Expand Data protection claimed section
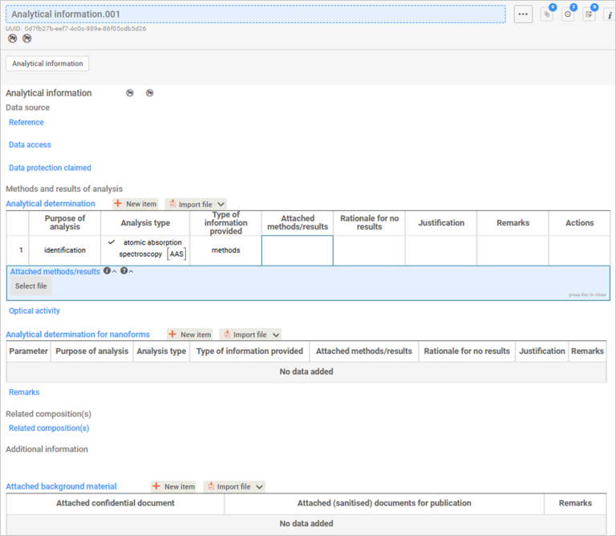Image resolution: width=616 pixels, height=536 pixels. [50, 168]
